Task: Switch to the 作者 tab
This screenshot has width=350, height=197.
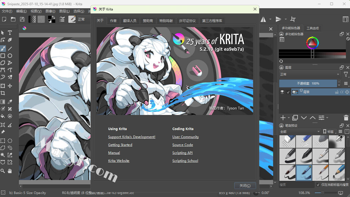Action: coord(113,21)
